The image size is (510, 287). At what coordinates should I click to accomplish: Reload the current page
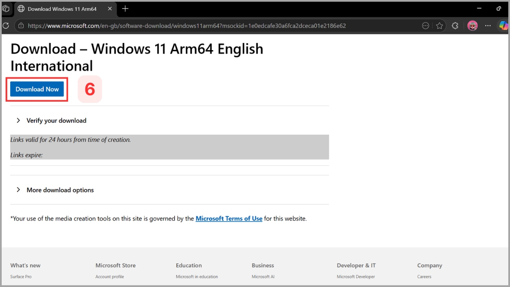coord(6,26)
